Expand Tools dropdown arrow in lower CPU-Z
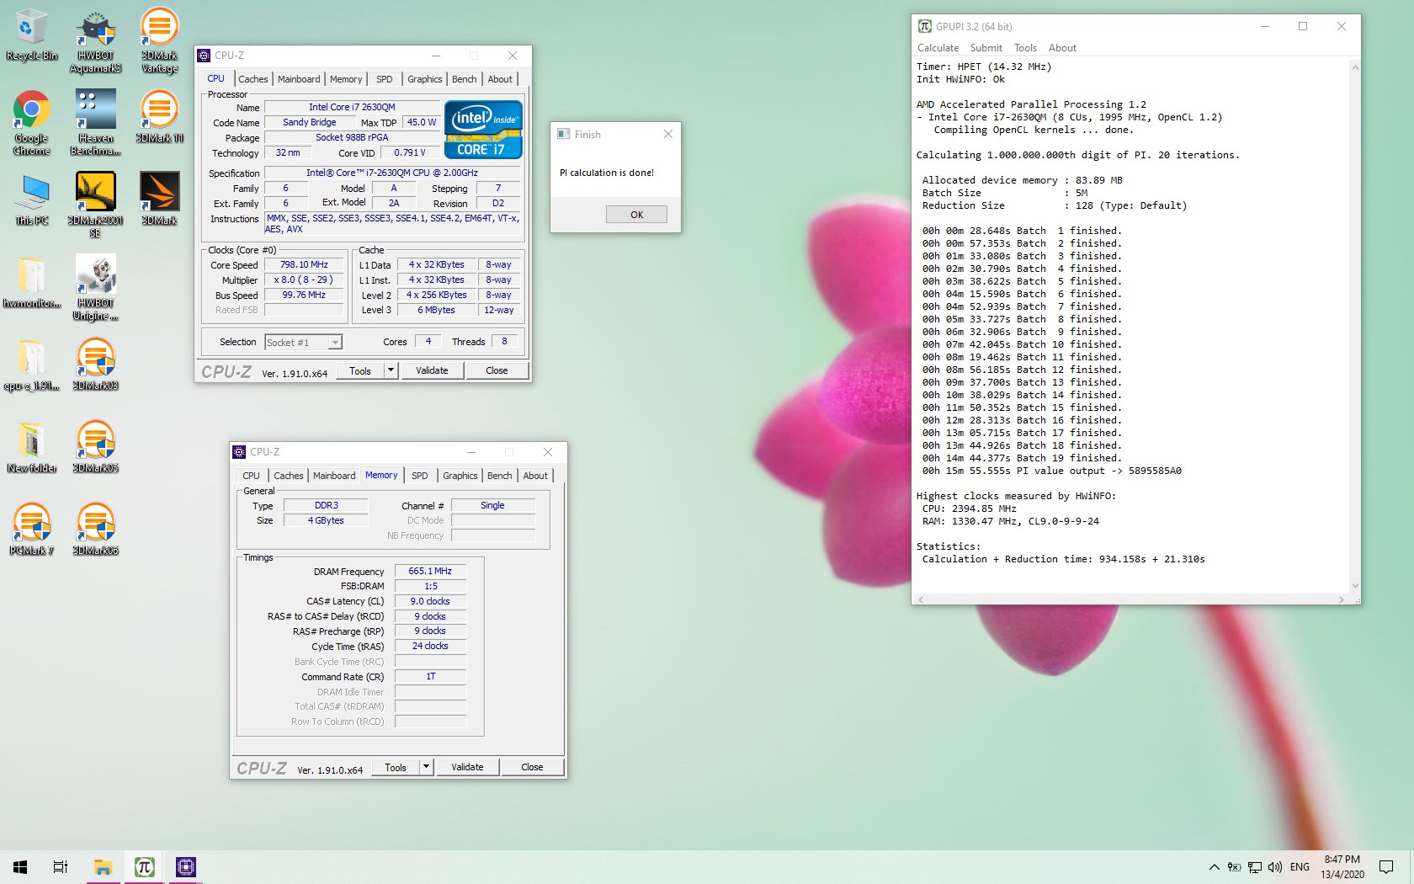The height and width of the screenshot is (884, 1414). click(x=426, y=767)
